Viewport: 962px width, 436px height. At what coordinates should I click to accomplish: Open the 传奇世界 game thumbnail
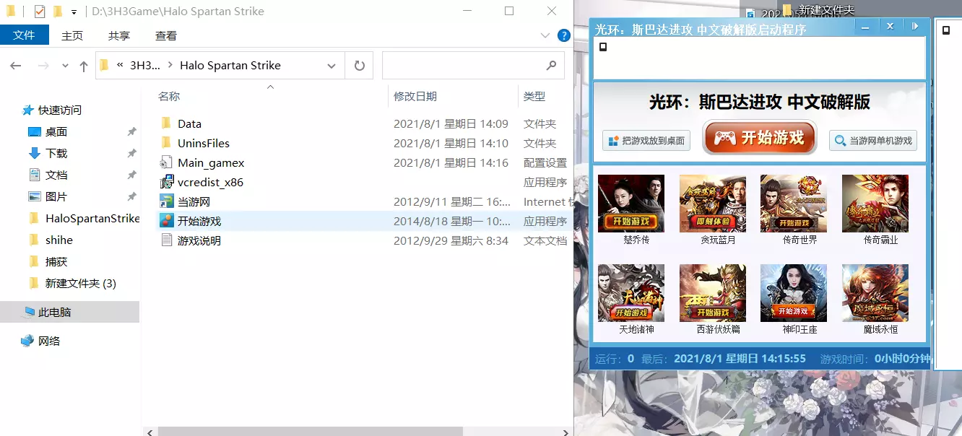click(x=793, y=204)
